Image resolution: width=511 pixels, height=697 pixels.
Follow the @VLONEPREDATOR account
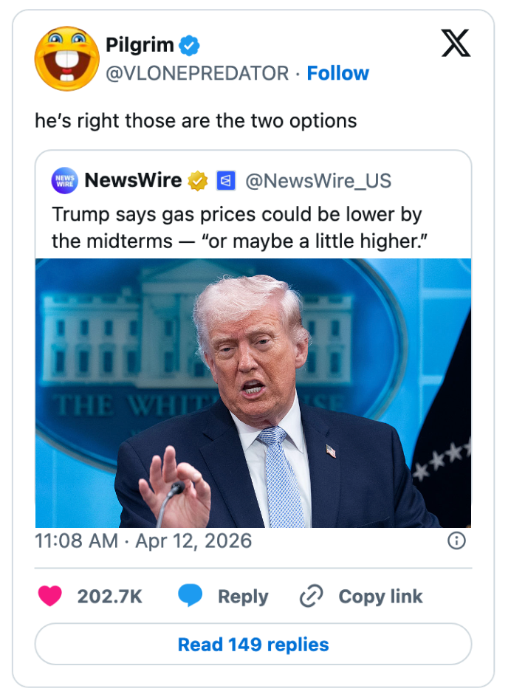pos(337,73)
